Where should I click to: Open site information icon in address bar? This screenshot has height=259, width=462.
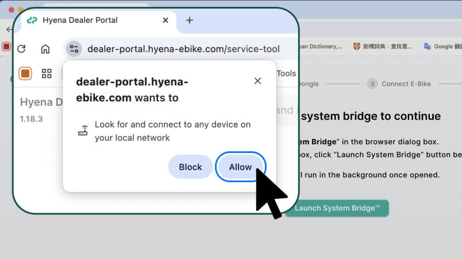pos(74,49)
